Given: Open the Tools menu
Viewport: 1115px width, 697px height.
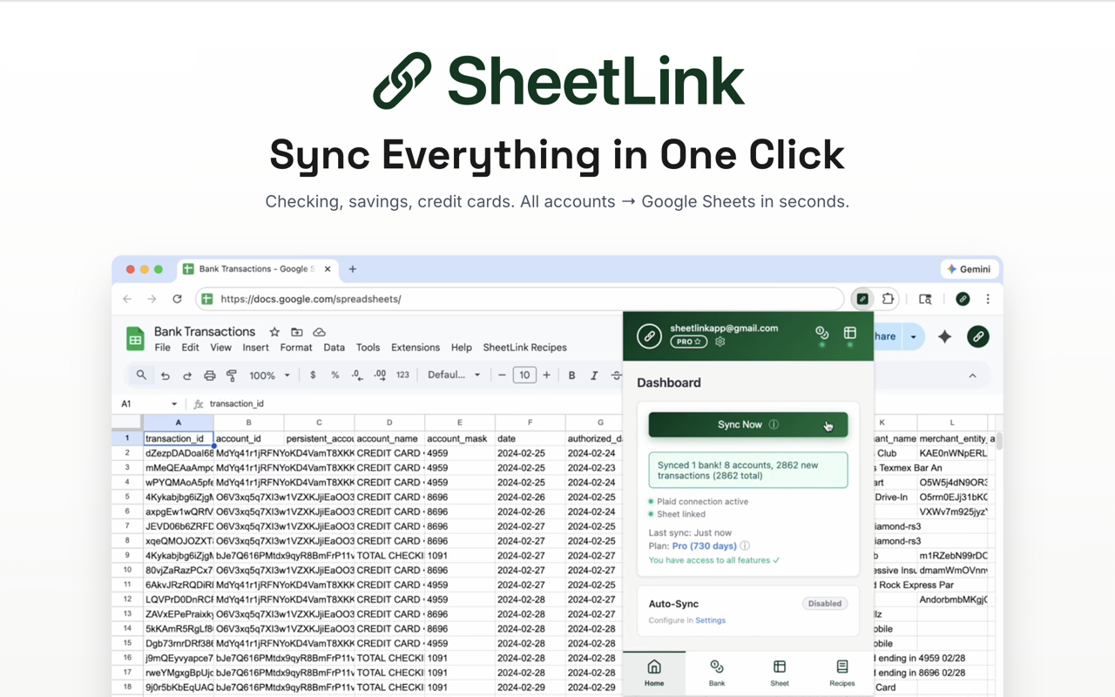Looking at the screenshot, I should coord(368,348).
